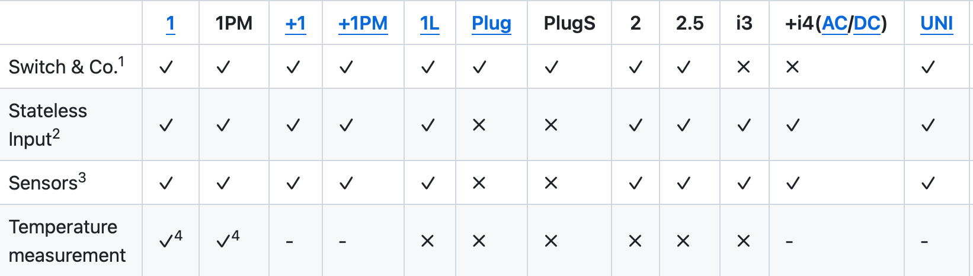Open the "UNI" device link
This screenshot has height=276, width=973.
pyautogui.click(x=936, y=23)
